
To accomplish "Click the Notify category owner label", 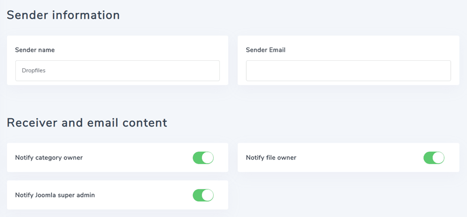I will (x=49, y=158).
